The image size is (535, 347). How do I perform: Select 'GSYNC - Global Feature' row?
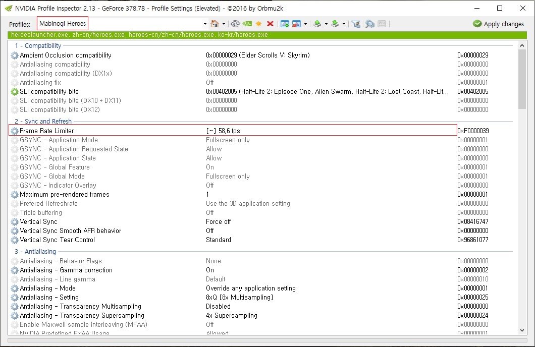coord(262,167)
